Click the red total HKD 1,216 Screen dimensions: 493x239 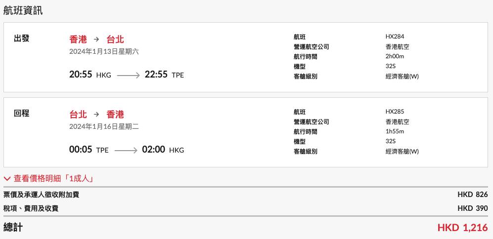coord(462,228)
